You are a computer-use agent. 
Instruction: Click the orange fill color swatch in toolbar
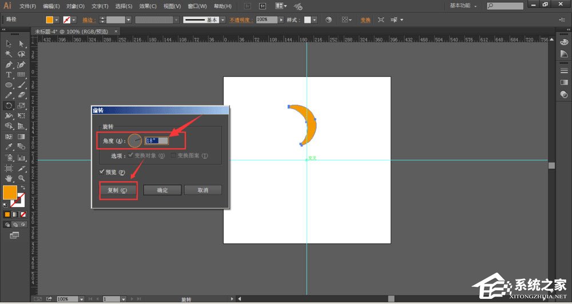pos(10,193)
